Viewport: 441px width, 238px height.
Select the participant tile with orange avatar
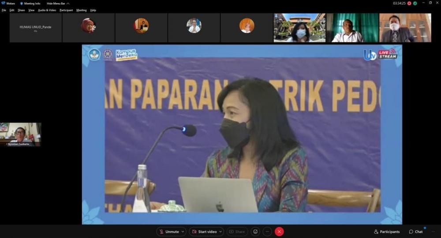tap(247, 28)
